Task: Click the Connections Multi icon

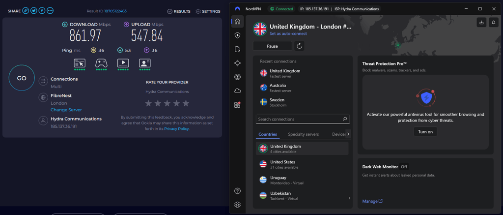Action: [43, 81]
